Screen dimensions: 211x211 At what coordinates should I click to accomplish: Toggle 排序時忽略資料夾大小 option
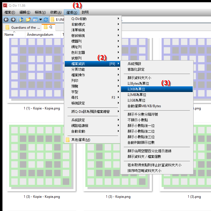click(157, 171)
